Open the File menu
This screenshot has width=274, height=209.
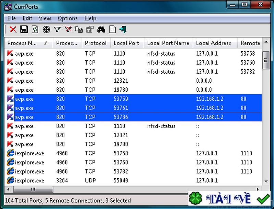tap(11, 18)
